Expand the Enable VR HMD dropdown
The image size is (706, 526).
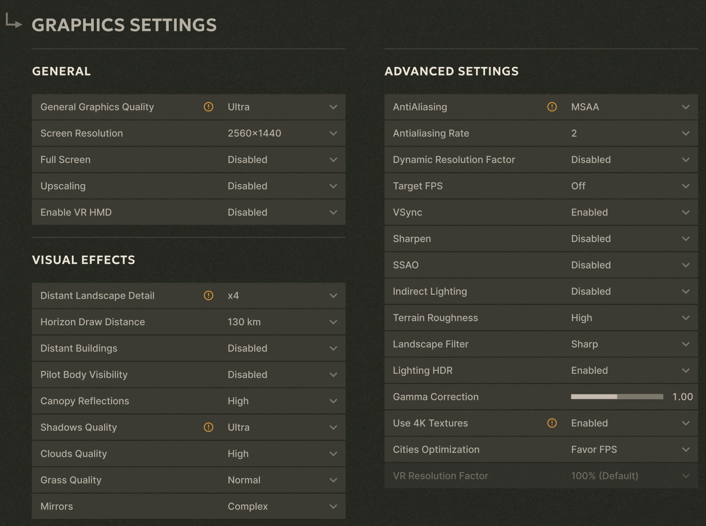coord(283,212)
